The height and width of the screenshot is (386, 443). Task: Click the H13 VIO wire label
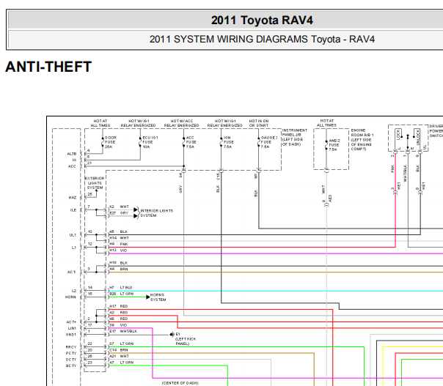click(x=118, y=250)
